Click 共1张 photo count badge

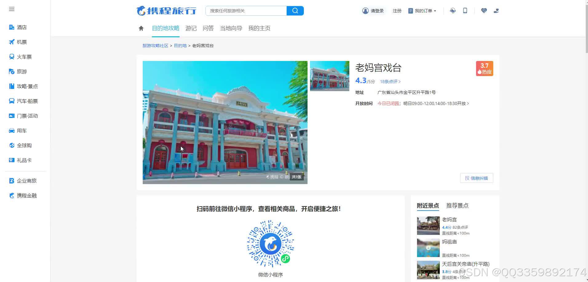click(296, 177)
